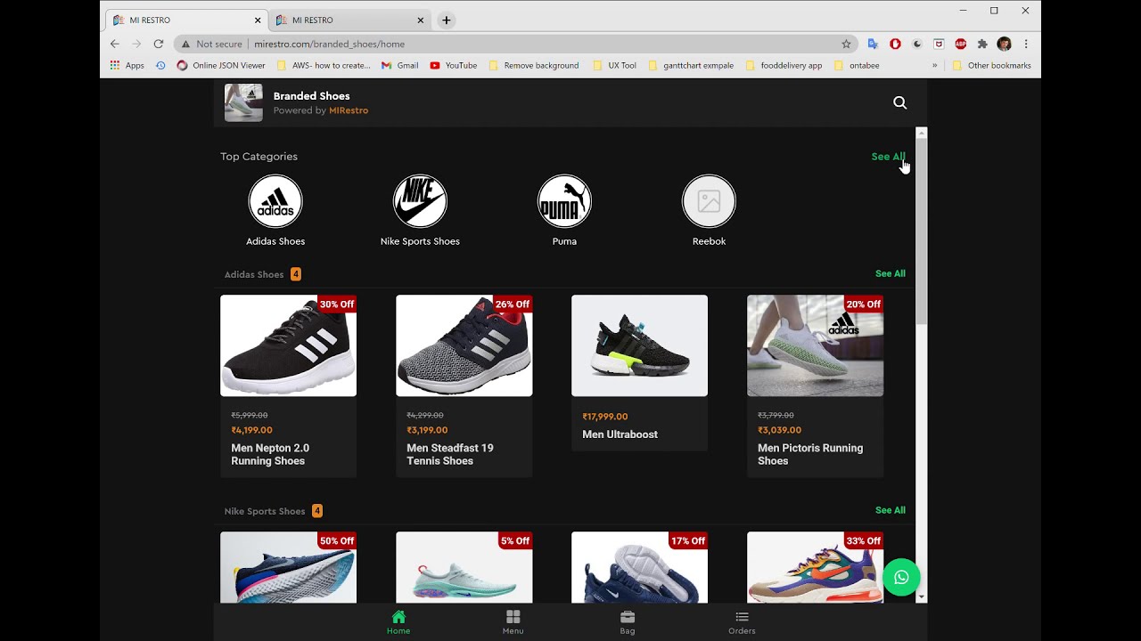Screen dimensions: 1141x641
Task: Click the page vertical scrollbar thumb
Action: pyautogui.click(x=922, y=231)
